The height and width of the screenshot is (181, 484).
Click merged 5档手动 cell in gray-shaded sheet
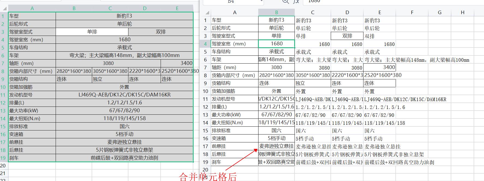click(125, 134)
